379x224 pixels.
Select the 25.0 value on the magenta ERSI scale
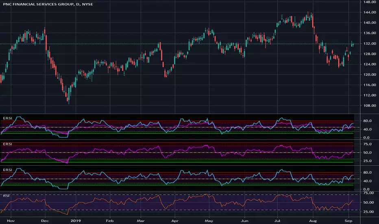click(368, 161)
